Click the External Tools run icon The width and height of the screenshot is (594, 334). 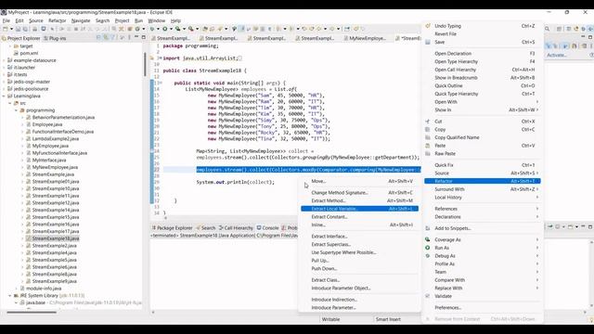click(191, 29)
